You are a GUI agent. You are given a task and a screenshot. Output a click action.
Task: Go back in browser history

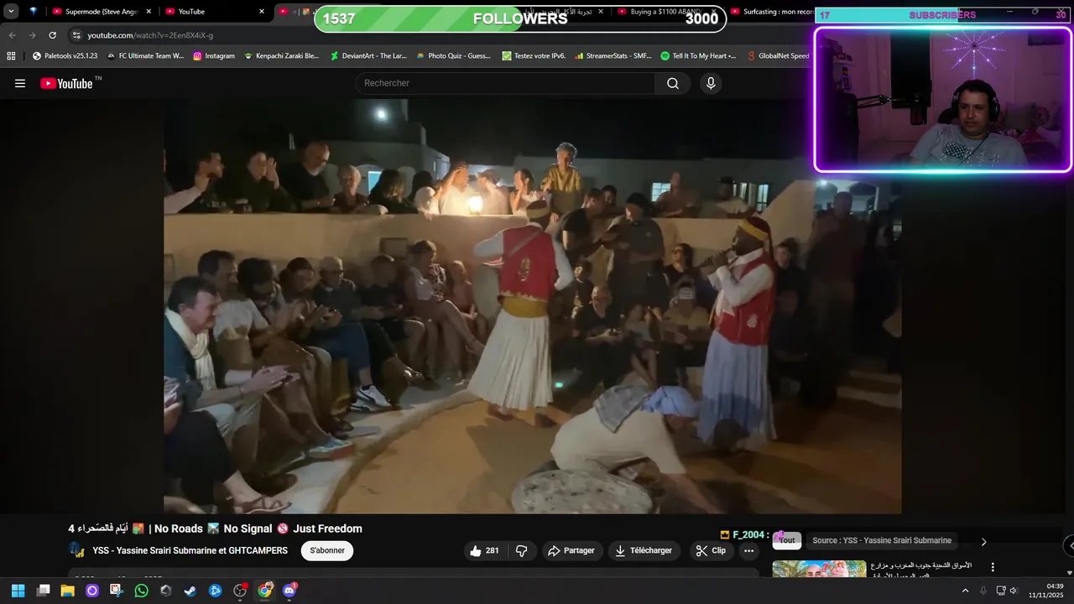click(x=12, y=35)
